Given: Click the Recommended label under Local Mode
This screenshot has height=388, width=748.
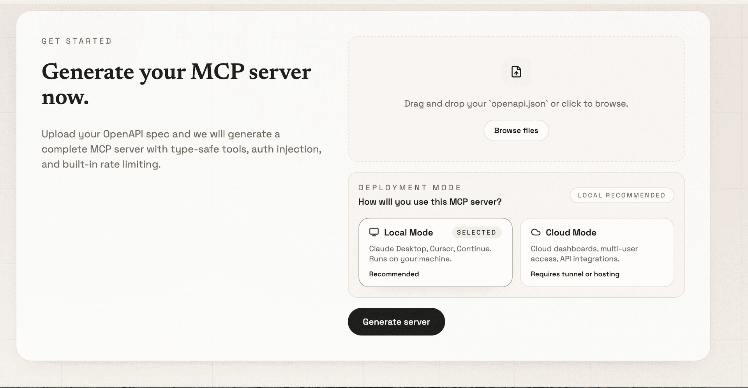Looking at the screenshot, I should point(394,274).
